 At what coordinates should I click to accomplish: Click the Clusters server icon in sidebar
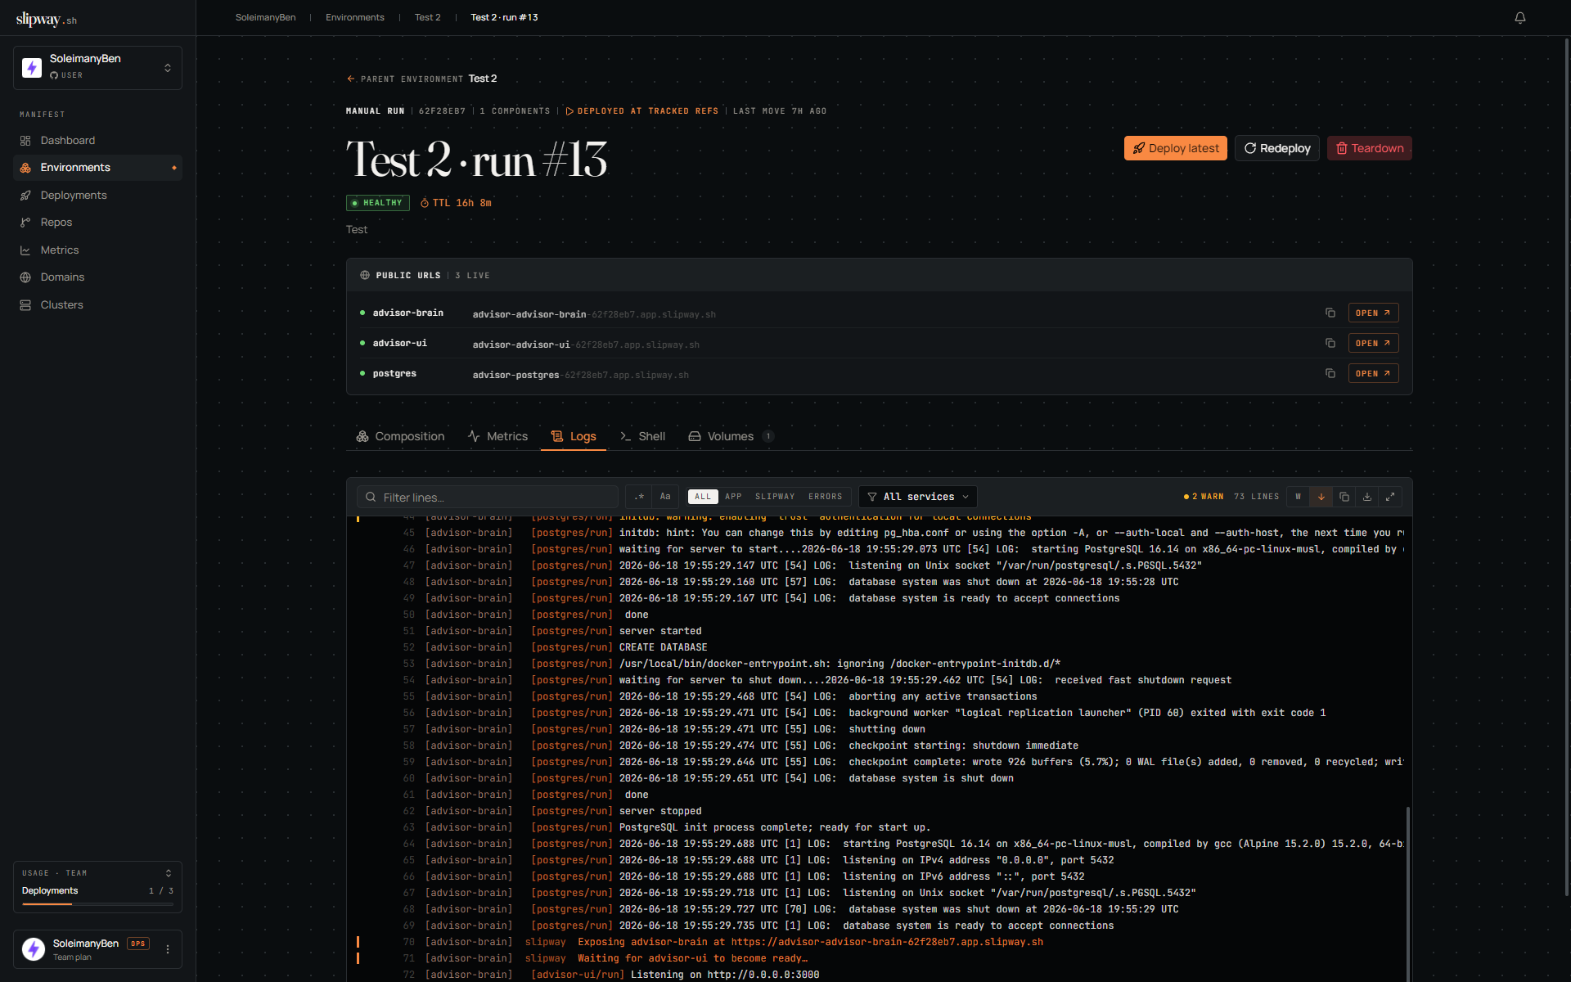[25, 305]
